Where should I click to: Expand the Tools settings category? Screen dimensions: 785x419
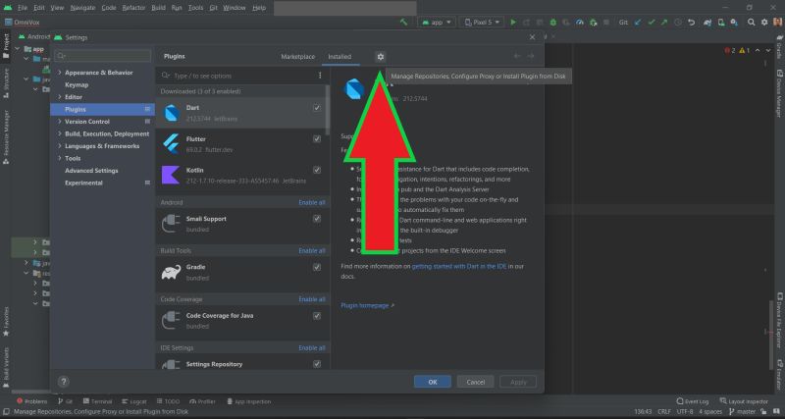point(60,158)
